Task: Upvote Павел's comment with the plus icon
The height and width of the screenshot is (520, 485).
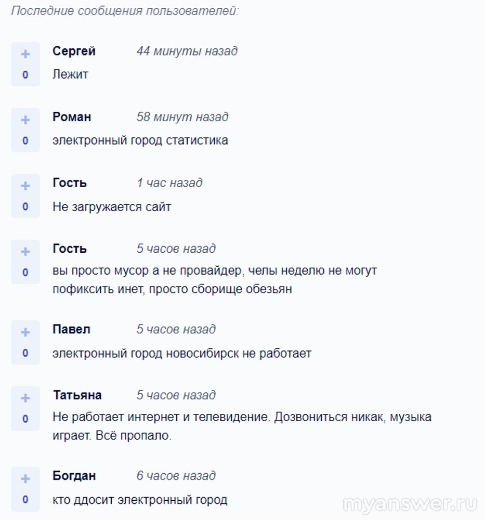Action: click(25, 332)
